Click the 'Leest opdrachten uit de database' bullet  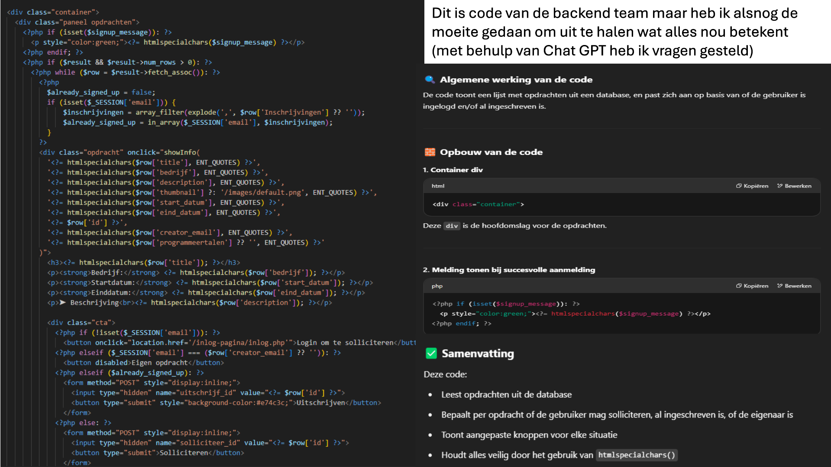coord(506,395)
